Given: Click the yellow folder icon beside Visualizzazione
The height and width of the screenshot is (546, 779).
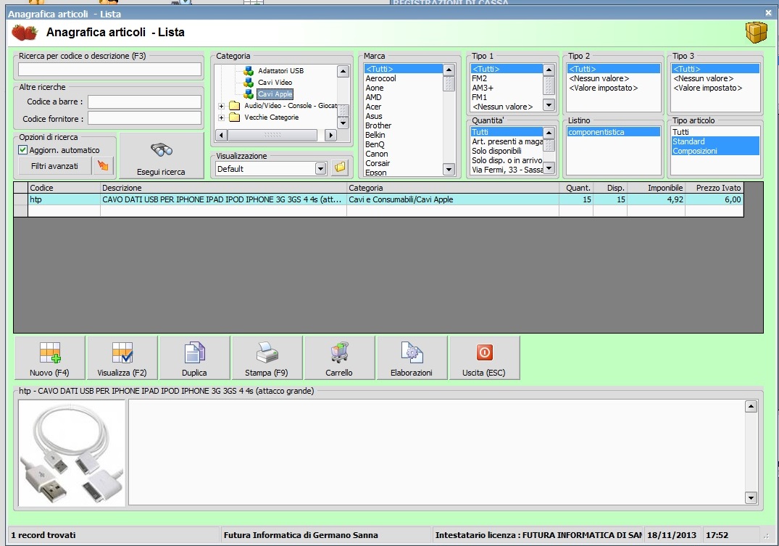Looking at the screenshot, I should click(340, 167).
